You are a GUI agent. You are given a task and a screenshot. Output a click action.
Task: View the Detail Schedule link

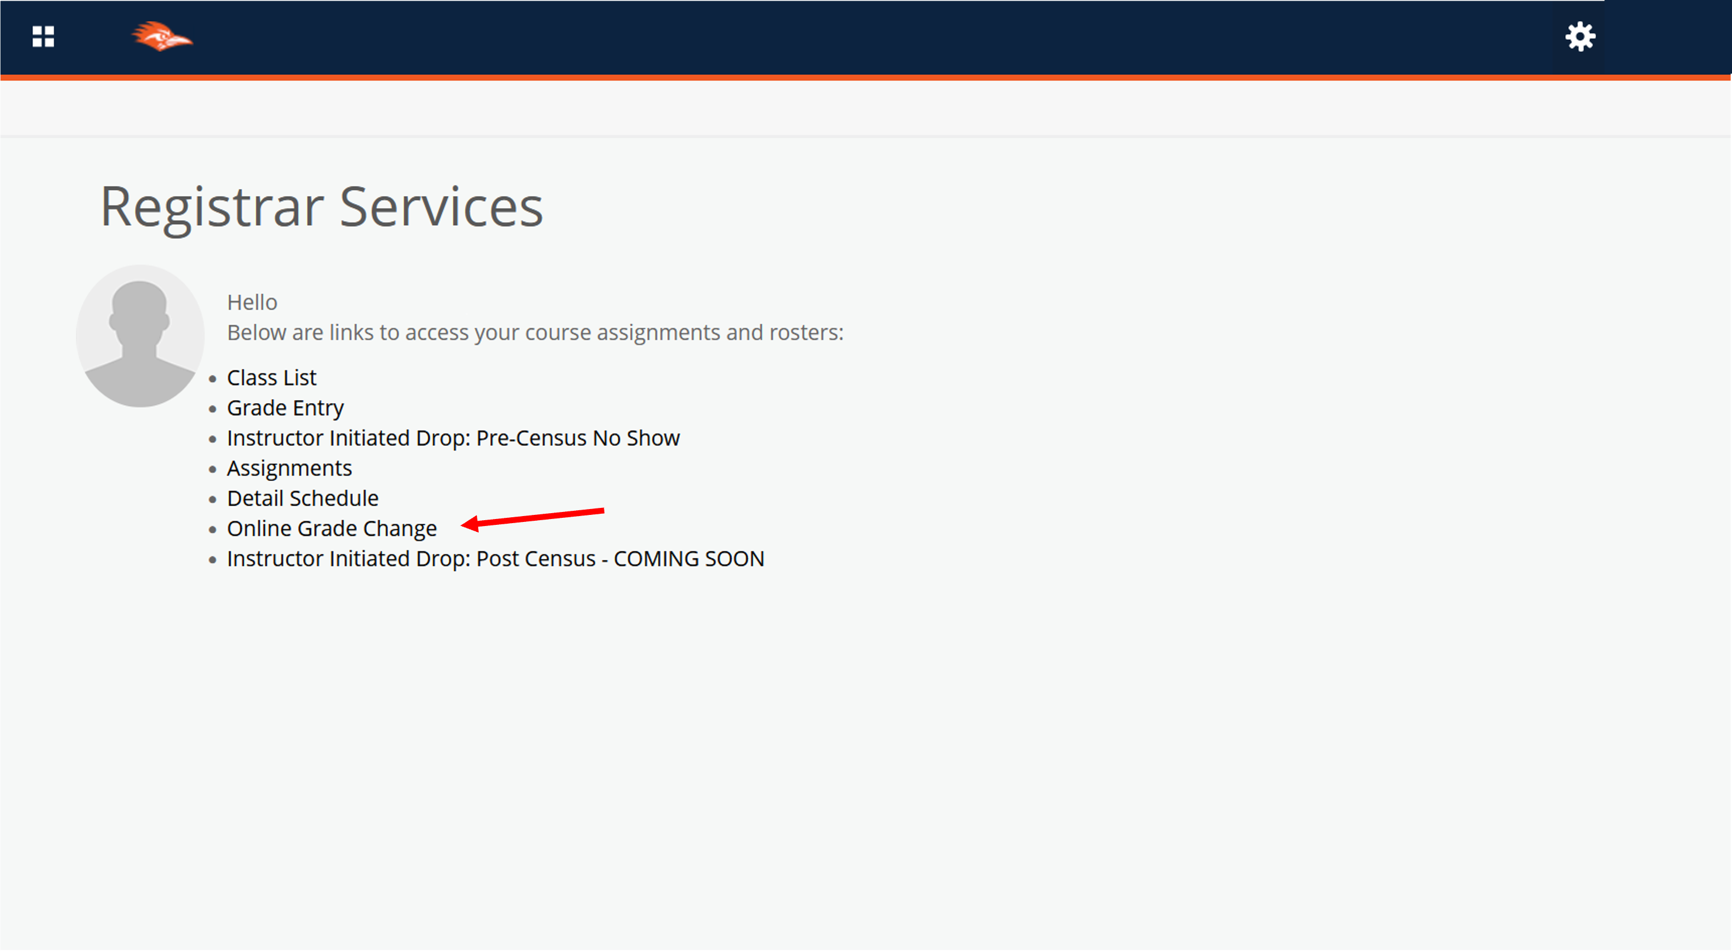tap(303, 498)
